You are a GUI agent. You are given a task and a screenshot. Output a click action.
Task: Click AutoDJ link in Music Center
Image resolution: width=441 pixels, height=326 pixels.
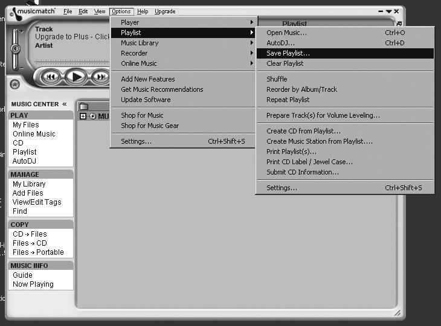(24, 161)
